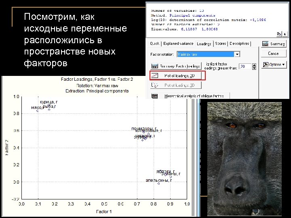Click the 'мясо' point label

pyautogui.click(x=36, y=108)
